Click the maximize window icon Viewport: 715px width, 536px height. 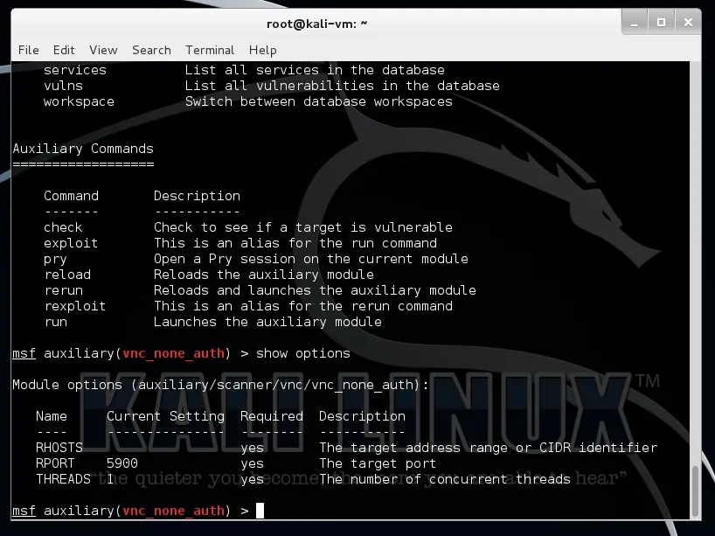[663, 22]
